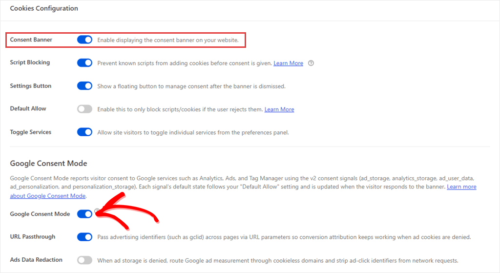The image size is (500, 273).
Task: Click the Script Blocking label
Action: point(30,63)
